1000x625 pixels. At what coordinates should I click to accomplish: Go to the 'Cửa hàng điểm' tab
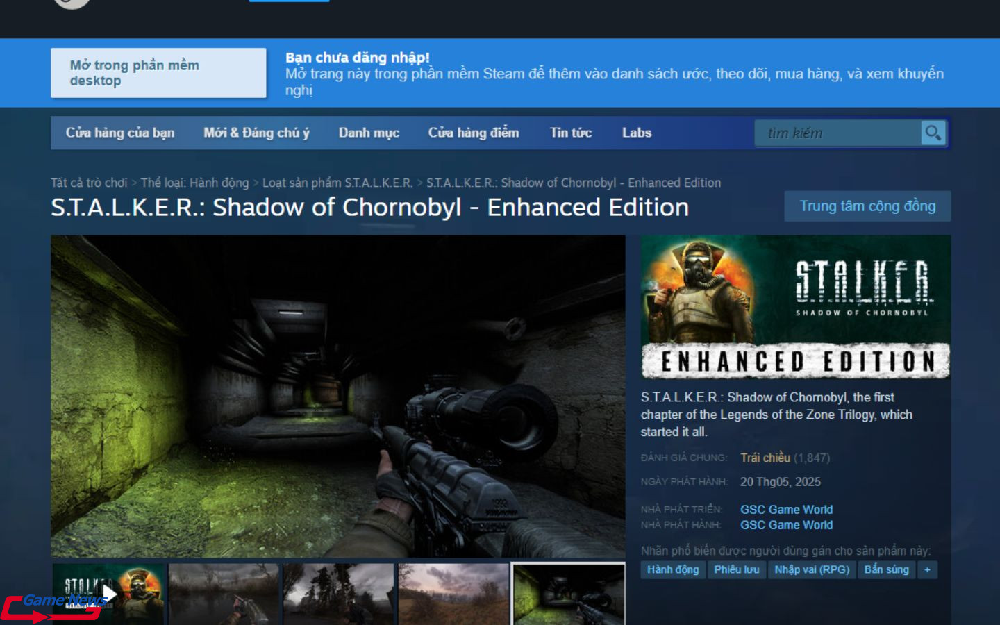473,133
